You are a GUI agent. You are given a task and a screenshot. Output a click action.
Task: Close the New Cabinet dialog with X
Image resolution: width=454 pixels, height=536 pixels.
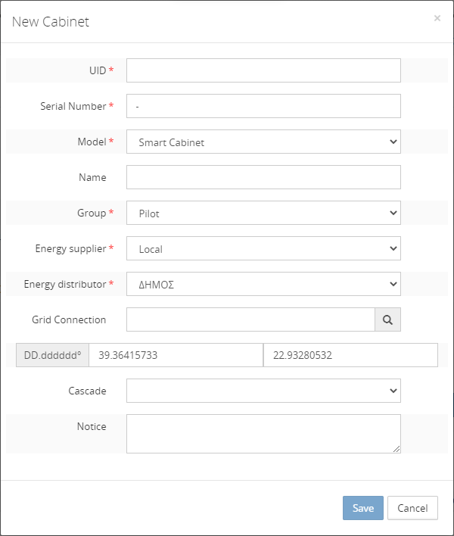click(x=437, y=18)
